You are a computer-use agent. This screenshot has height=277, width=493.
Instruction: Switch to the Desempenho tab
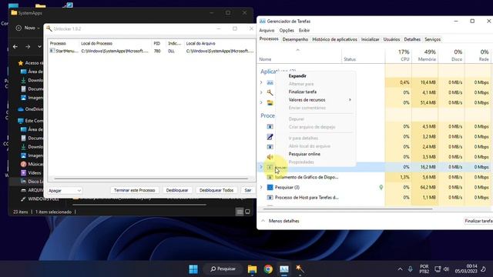pyautogui.click(x=295, y=39)
